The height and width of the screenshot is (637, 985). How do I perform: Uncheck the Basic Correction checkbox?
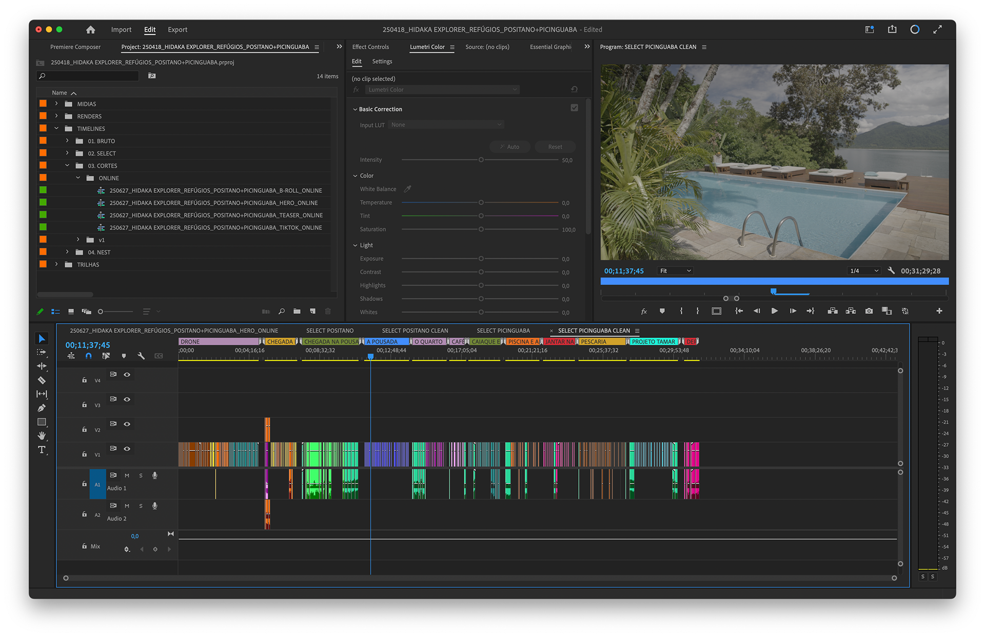pyautogui.click(x=574, y=108)
